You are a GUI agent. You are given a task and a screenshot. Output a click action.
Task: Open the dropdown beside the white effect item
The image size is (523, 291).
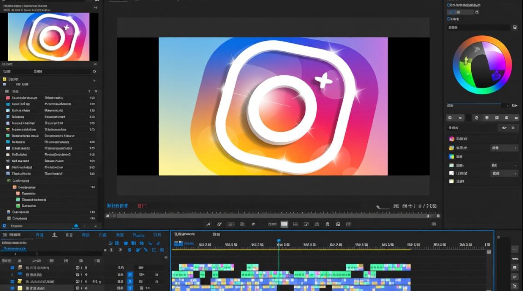(x=504, y=173)
